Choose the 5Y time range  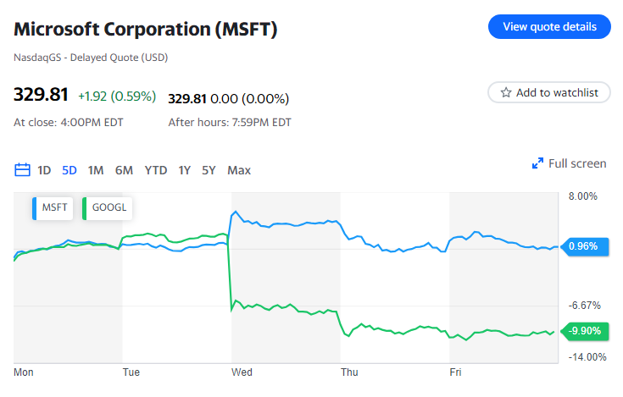[209, 170]
